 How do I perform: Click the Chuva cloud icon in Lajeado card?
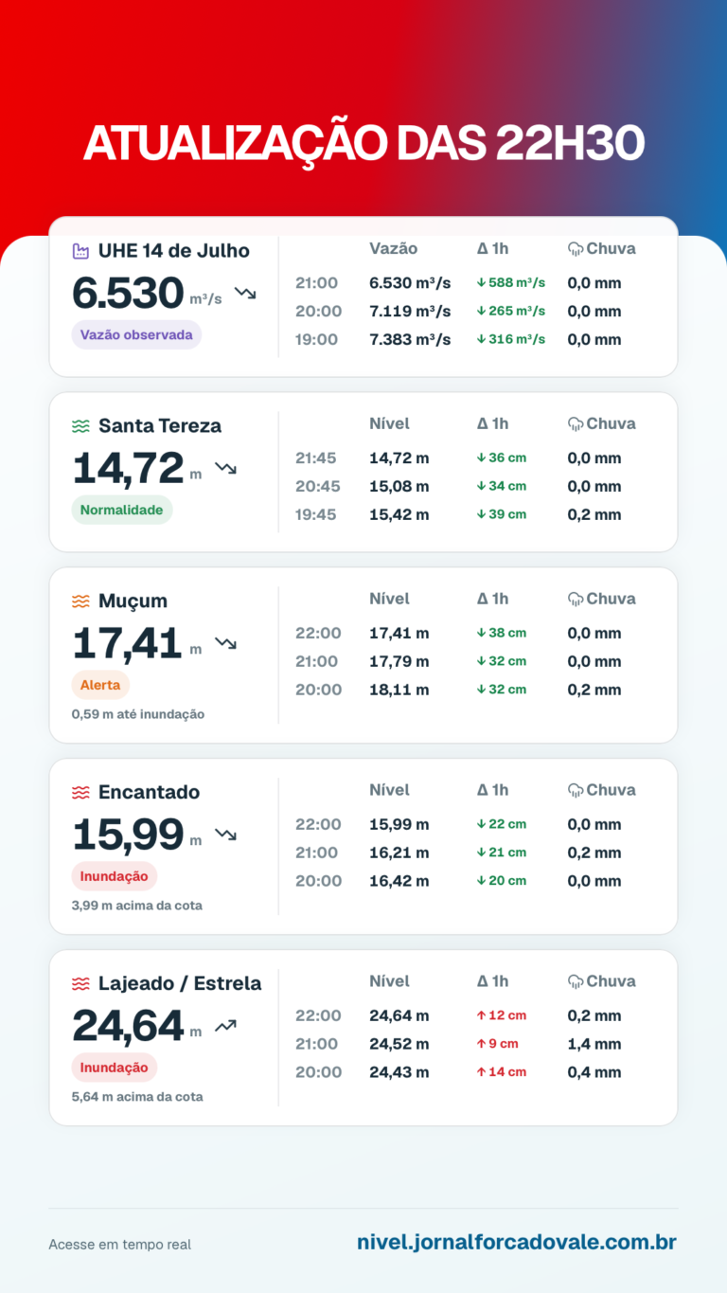[x=575, y=981]
